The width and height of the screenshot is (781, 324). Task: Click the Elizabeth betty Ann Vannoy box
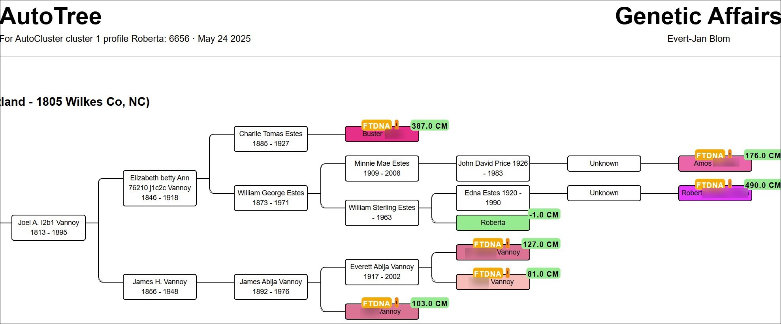point(160,188)
